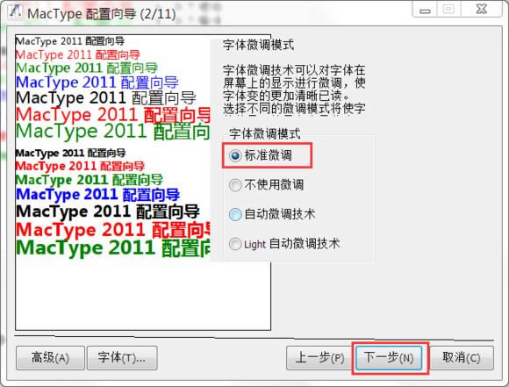Image resolution: width=509 pixels, height=387 pixels.
Task: Close the MacType 配置向导 window
Action: pos(482,10)
